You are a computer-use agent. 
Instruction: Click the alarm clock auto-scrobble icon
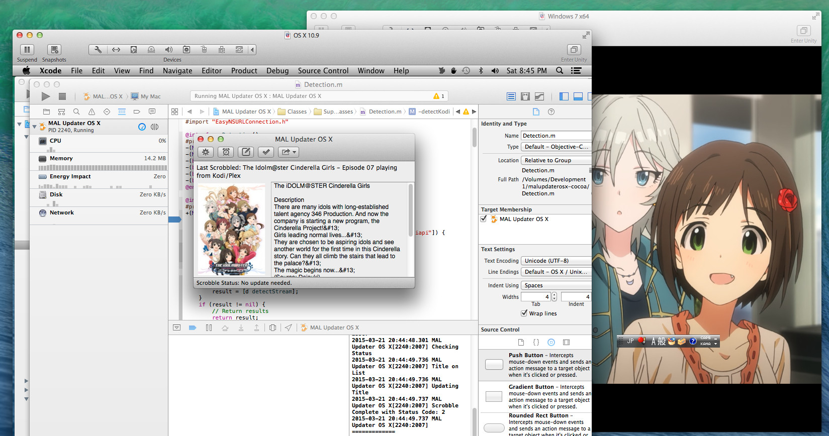(226, 152)
